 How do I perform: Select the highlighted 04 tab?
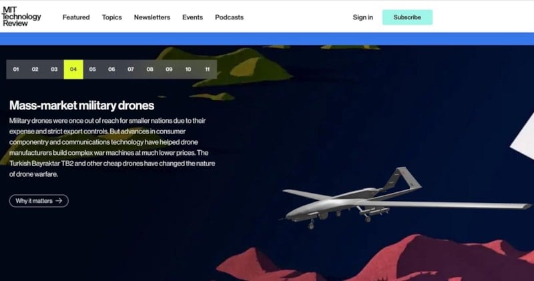[73, 69]
